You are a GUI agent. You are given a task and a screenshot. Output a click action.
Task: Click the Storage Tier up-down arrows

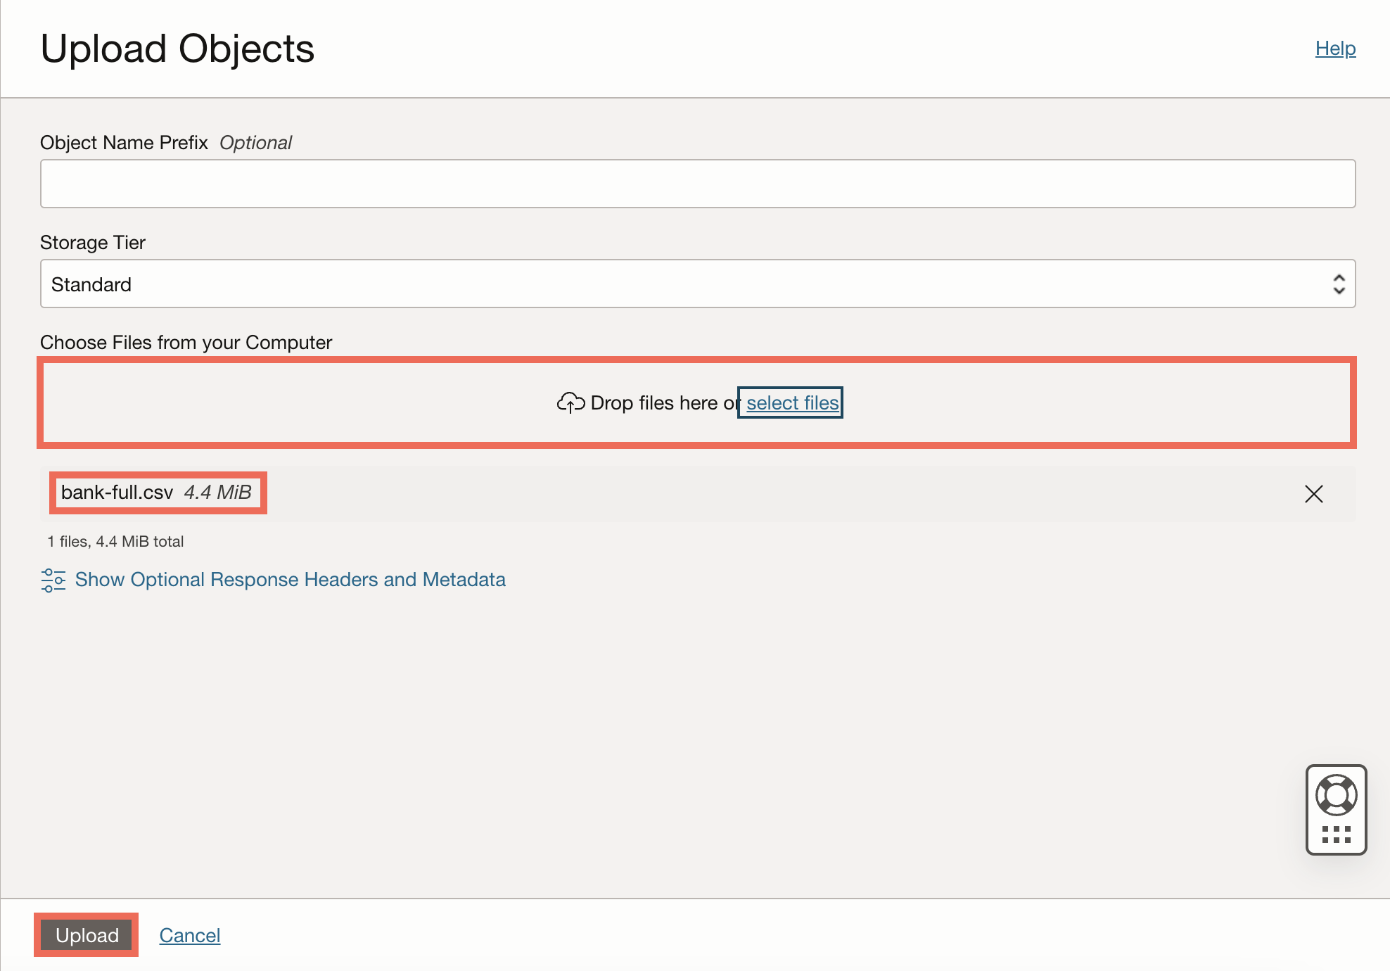tap(1339, 284)
